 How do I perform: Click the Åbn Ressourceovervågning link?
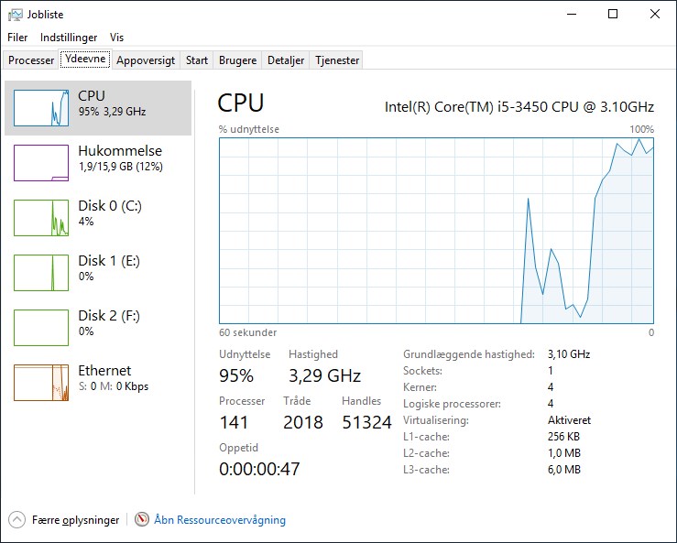tap(220, 520)
